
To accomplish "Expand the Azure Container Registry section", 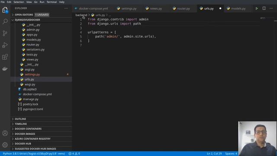I will (32, 139).
